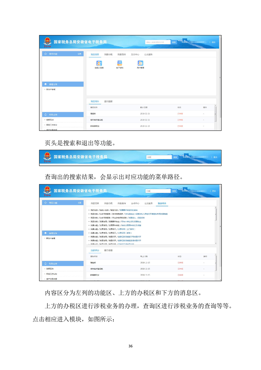
Task: Select 提示提醒 tab in home screenshot
Action: pyautogui.click(x=108, y=102)
